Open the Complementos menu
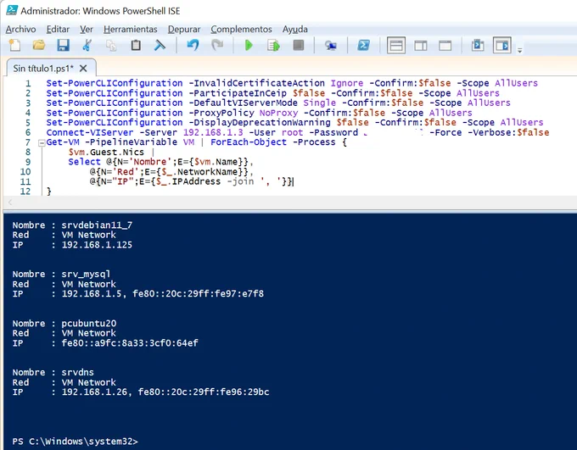 pos(241,29)
